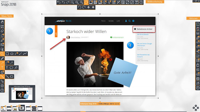Screen dimensions: 200x112
Task: Click the Aktionen panel label
Action: (x=193, y=18)
